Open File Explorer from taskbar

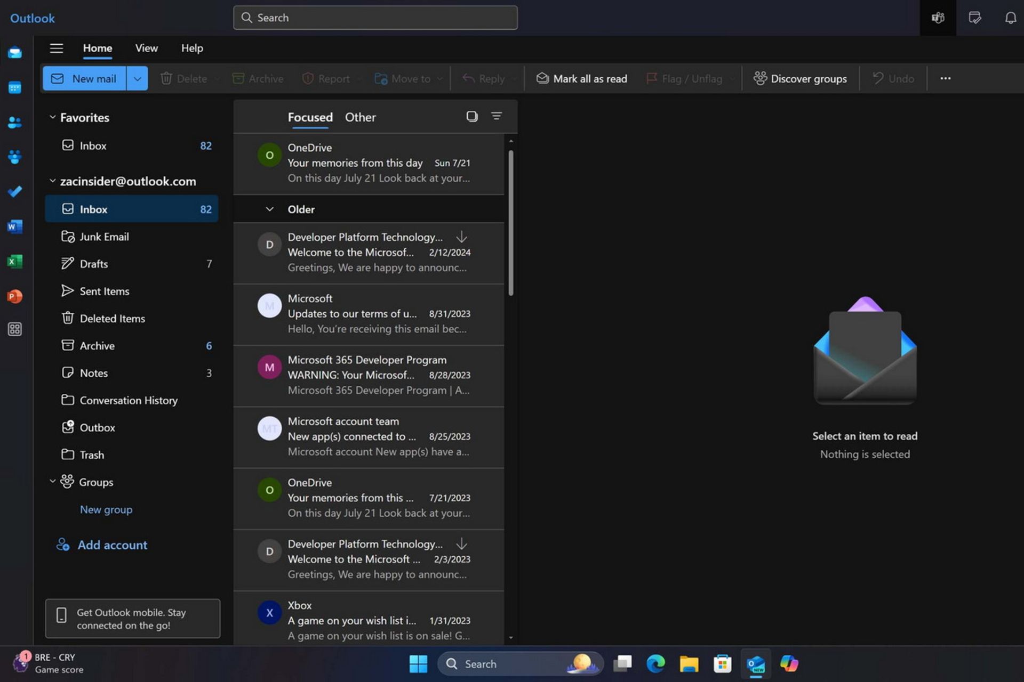[x=689, y=664]
